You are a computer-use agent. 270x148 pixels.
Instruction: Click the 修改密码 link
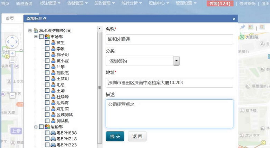[247, 3]
